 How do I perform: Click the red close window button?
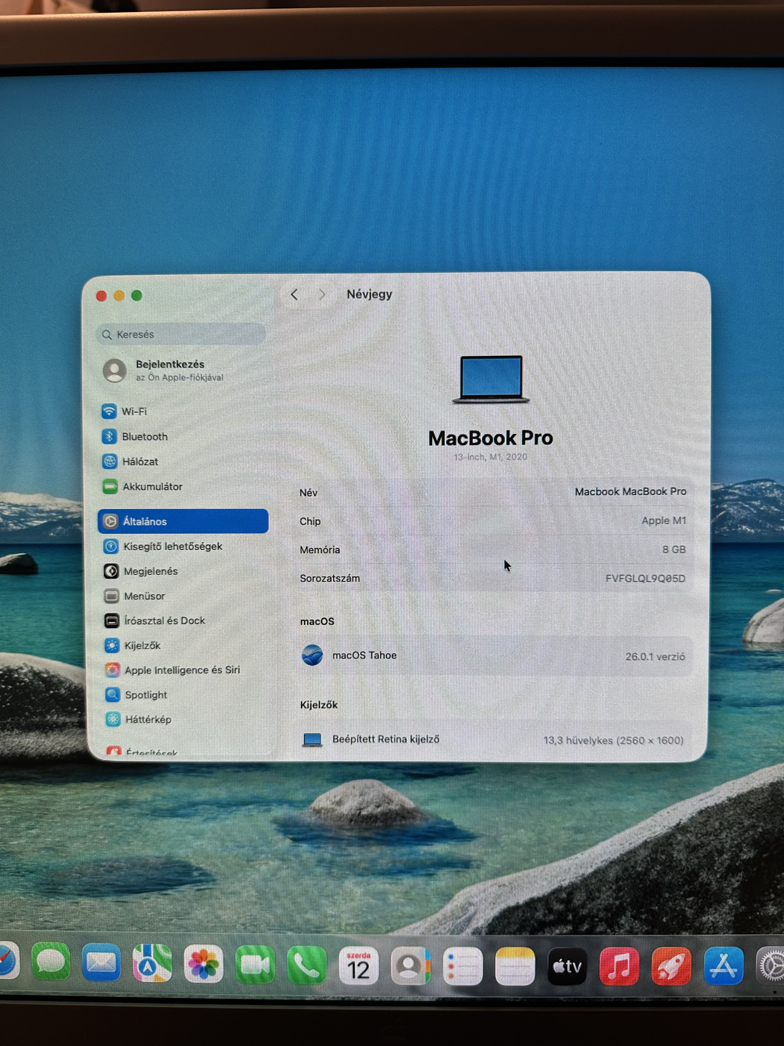101,296
